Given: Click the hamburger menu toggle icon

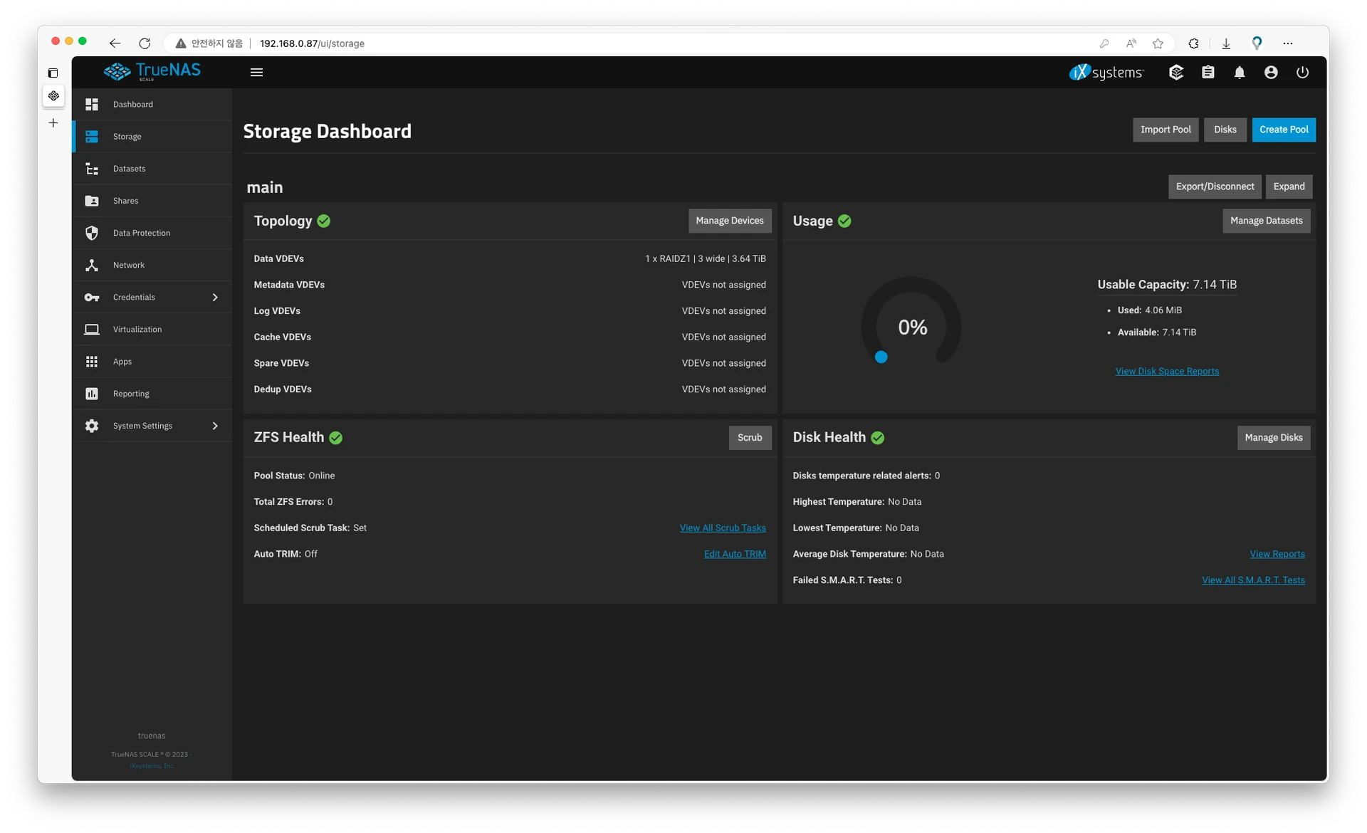Looking at the screenshot, I should pyautogui.click(x=256, y=73).
